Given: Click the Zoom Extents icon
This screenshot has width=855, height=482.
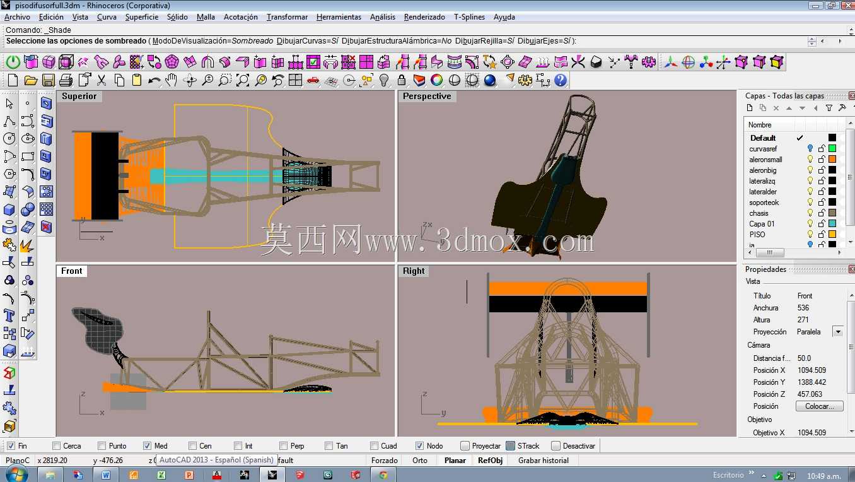Looking at the screenshot, I should click(242, 80).
